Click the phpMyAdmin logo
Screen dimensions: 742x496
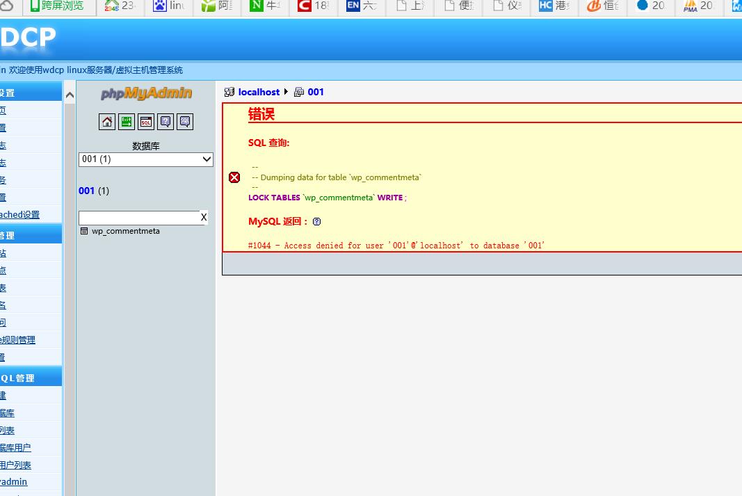(x=146, y=94)
